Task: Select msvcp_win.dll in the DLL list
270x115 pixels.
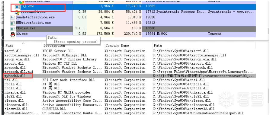Action: pos(17,59)
